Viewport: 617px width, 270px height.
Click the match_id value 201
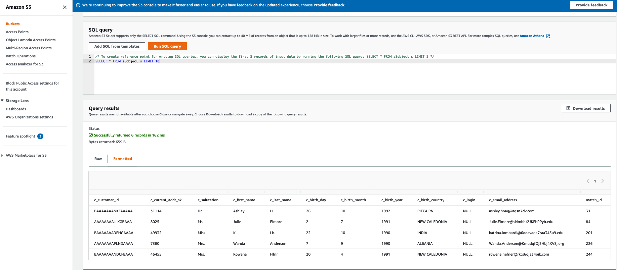pos(589,233)
